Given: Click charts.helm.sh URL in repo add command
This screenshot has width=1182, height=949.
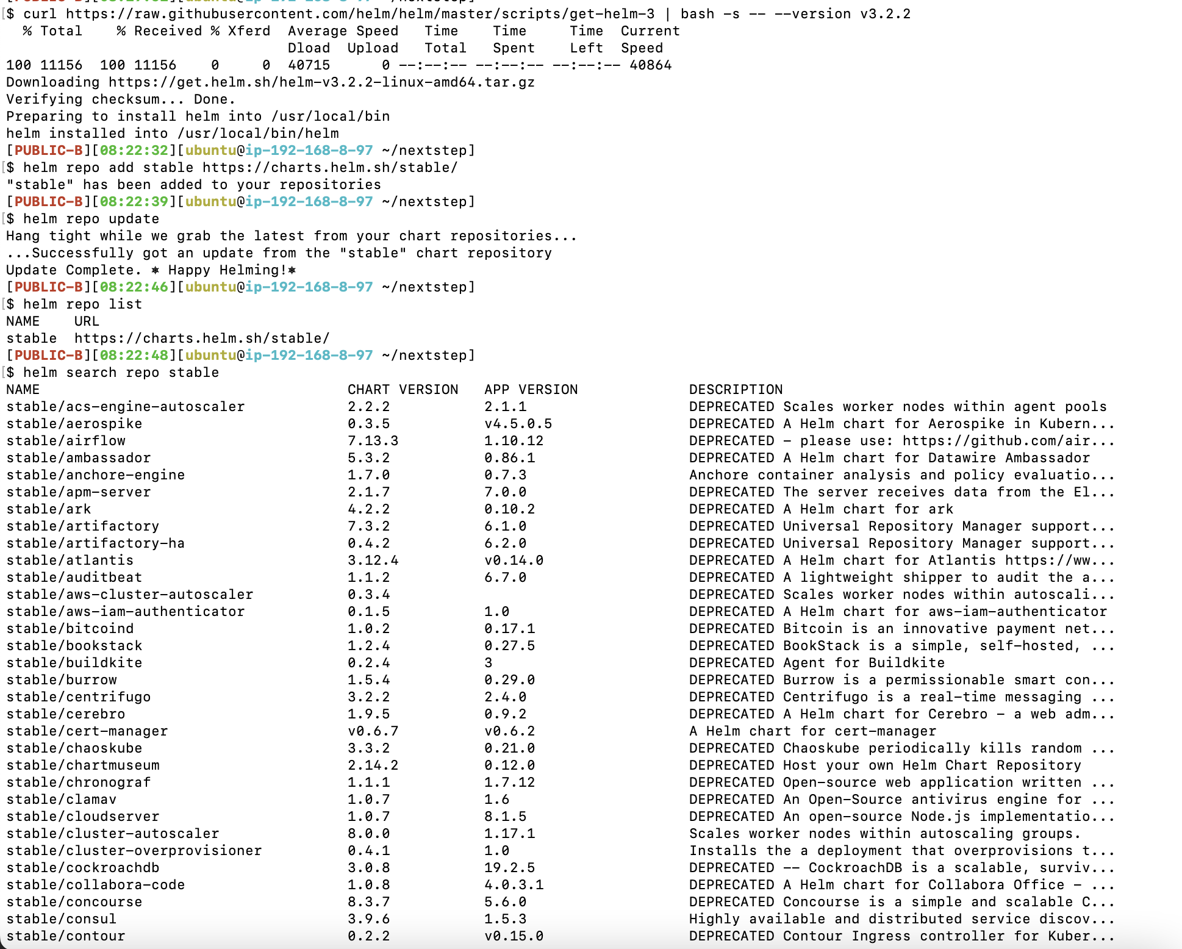Looking at the screenshot, I should 329,167.
